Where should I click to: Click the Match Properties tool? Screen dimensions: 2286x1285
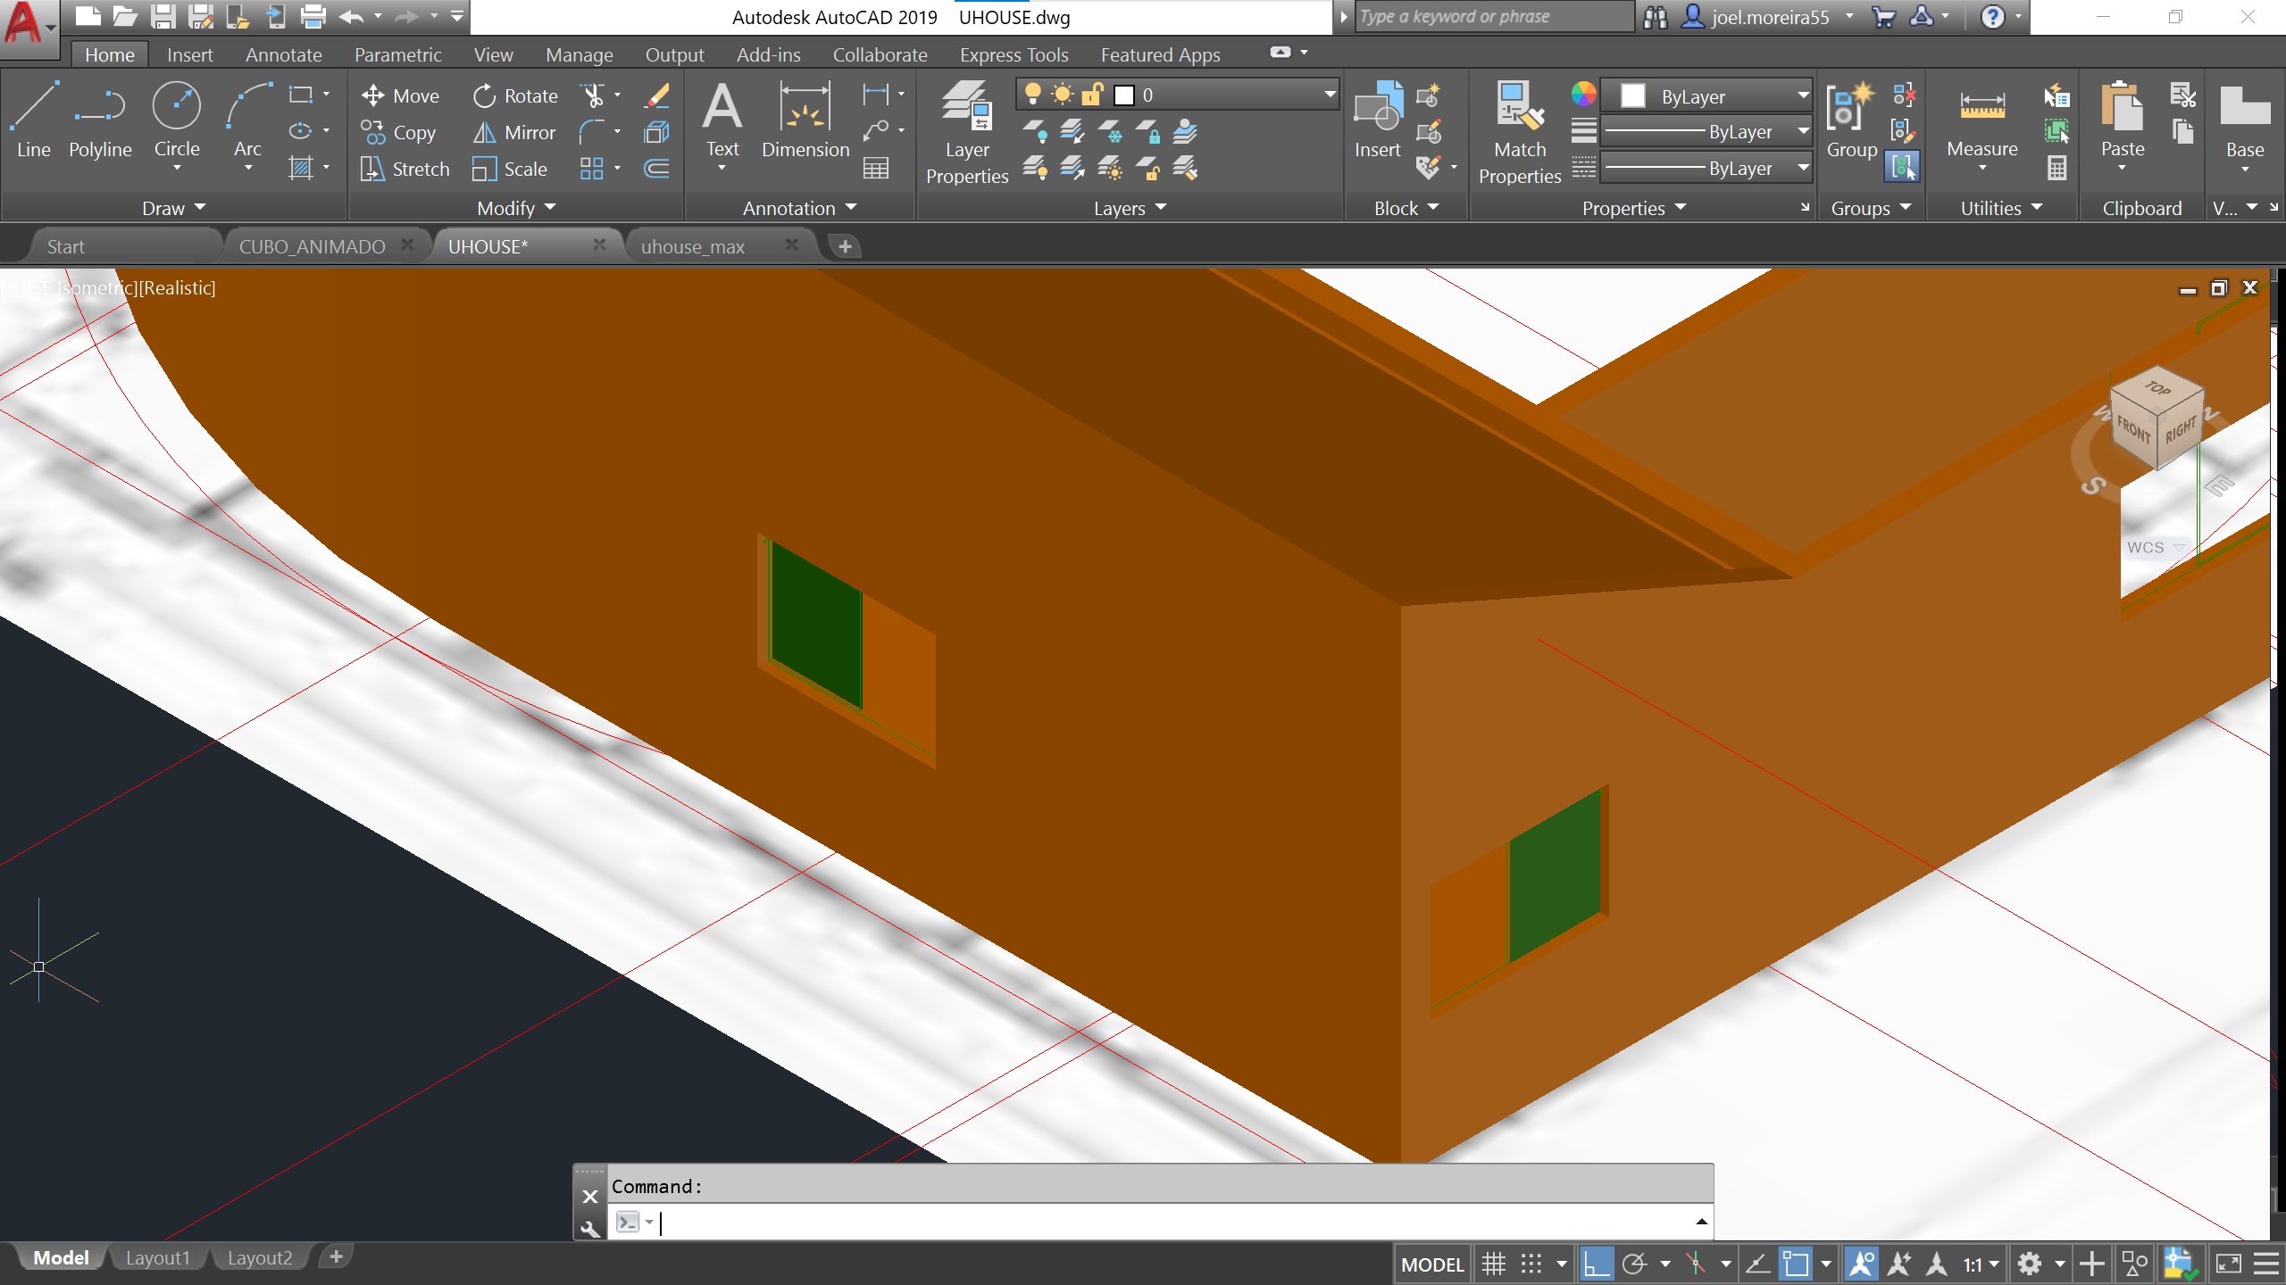pyautogui.click(x=1520, y=132)
